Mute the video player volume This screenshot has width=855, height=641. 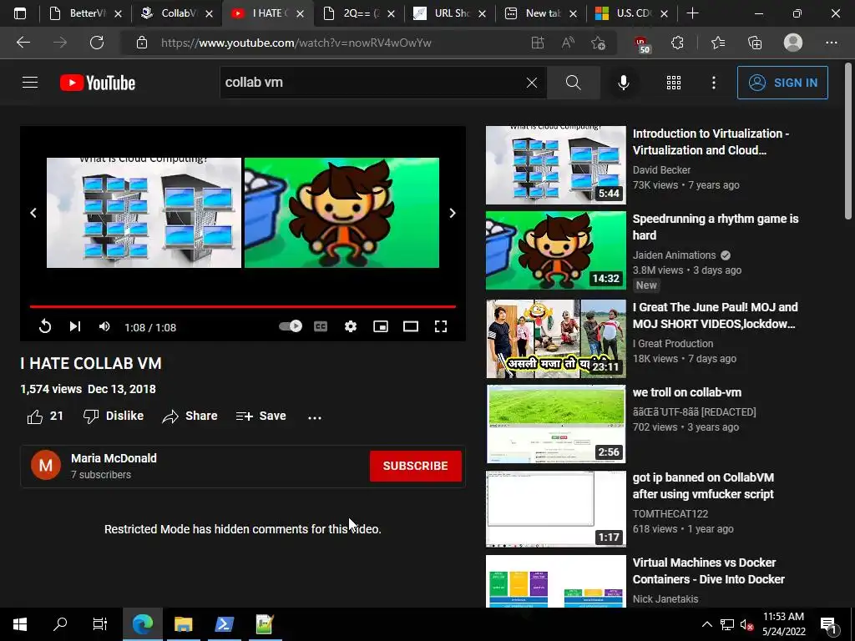tap(104, 326)
